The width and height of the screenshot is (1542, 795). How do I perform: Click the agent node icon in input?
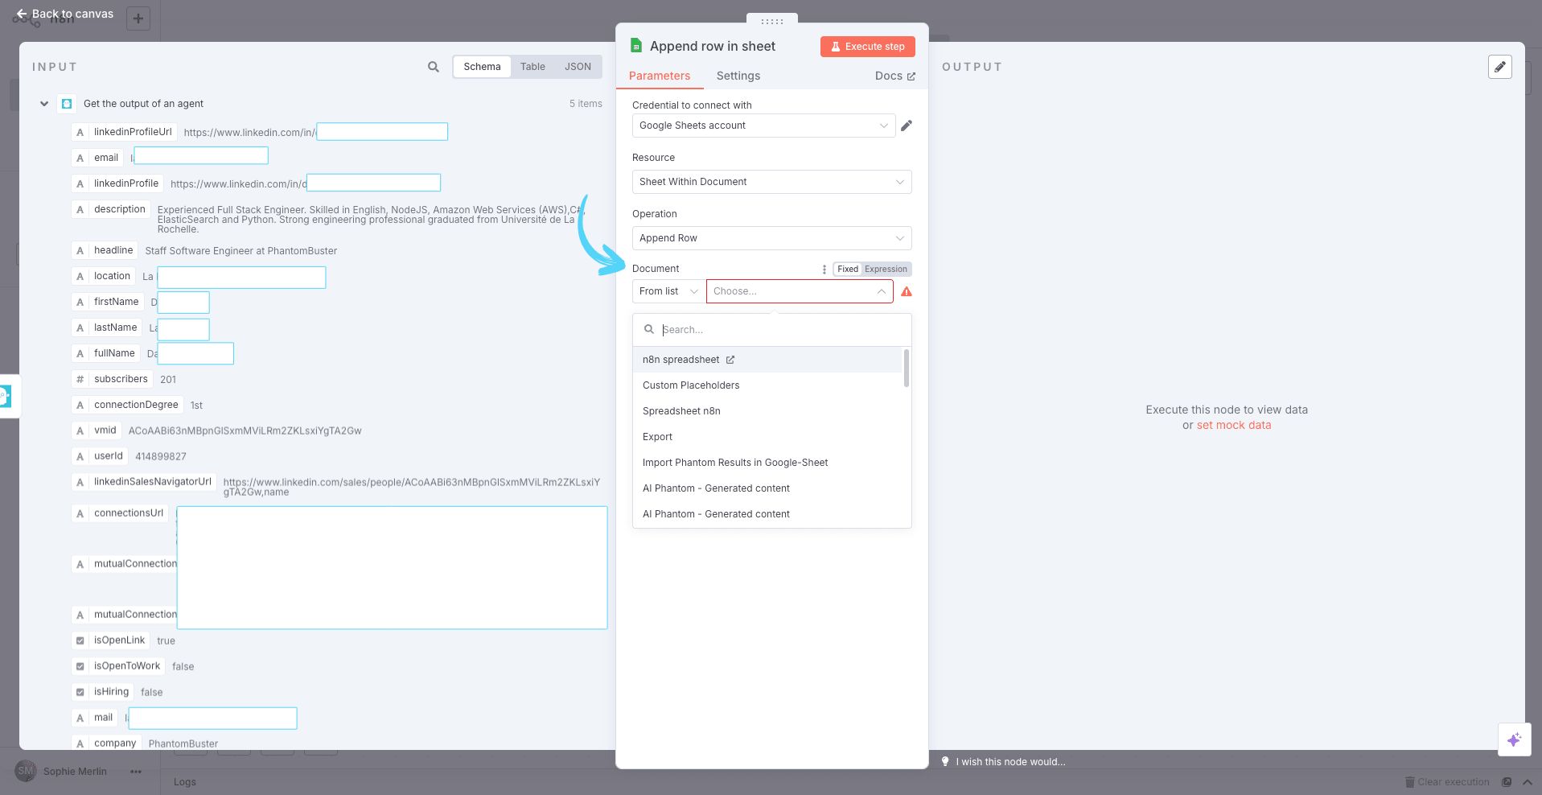click(67, 104)
